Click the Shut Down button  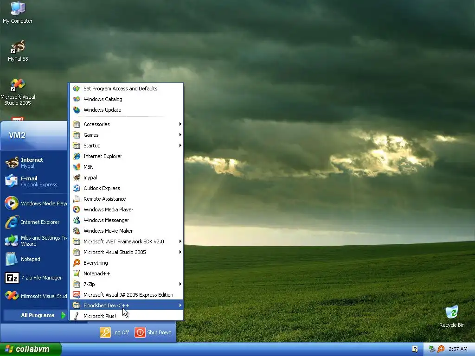pyautogui.click(x=153, y=332)
